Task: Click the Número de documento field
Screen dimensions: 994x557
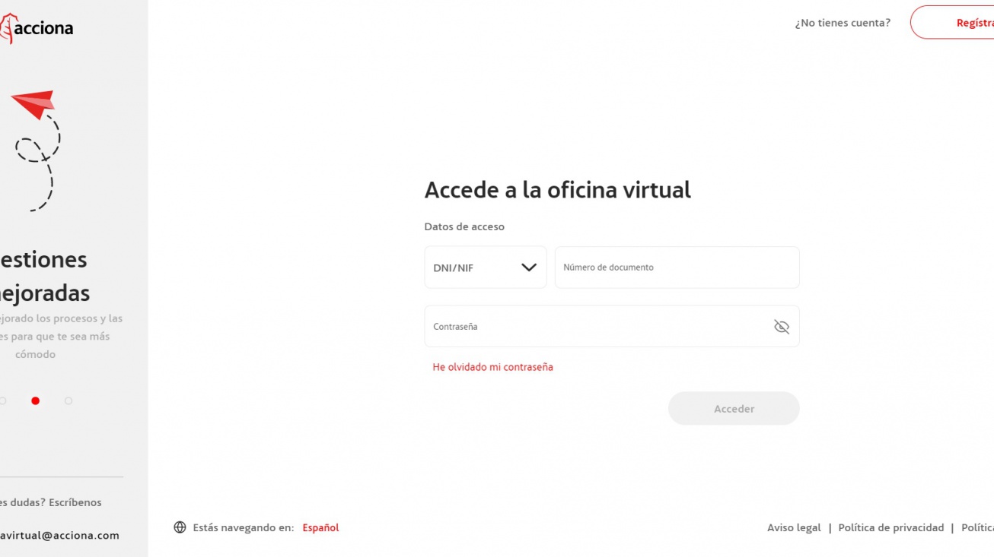Action: point(677,267)
